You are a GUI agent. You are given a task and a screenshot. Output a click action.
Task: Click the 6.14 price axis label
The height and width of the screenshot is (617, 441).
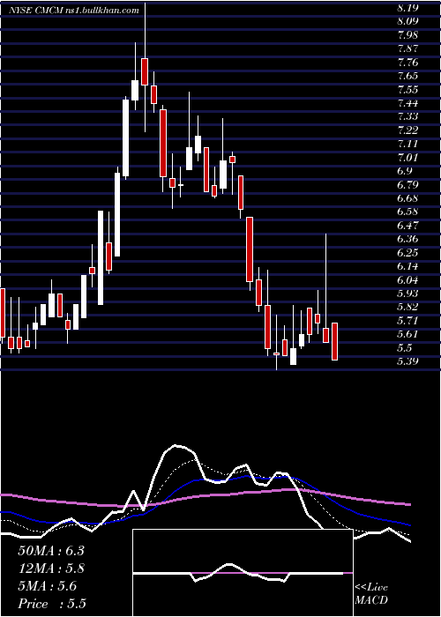tap(407, 266)
